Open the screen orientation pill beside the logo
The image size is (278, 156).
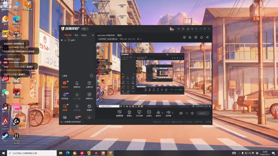pyautogui.click(x=85, y=29)
